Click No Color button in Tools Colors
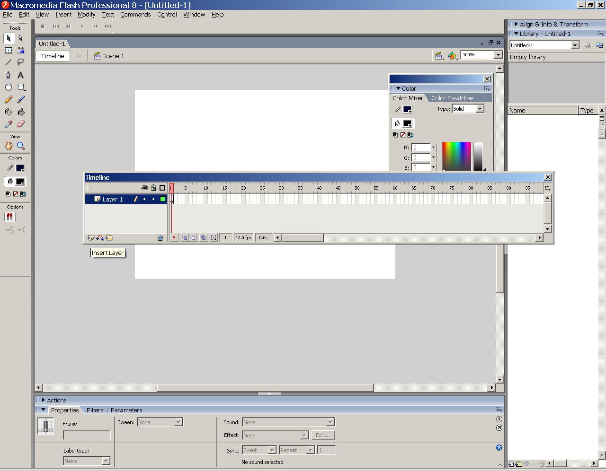This screenshot has height=471, width=606. coord(16,194)
